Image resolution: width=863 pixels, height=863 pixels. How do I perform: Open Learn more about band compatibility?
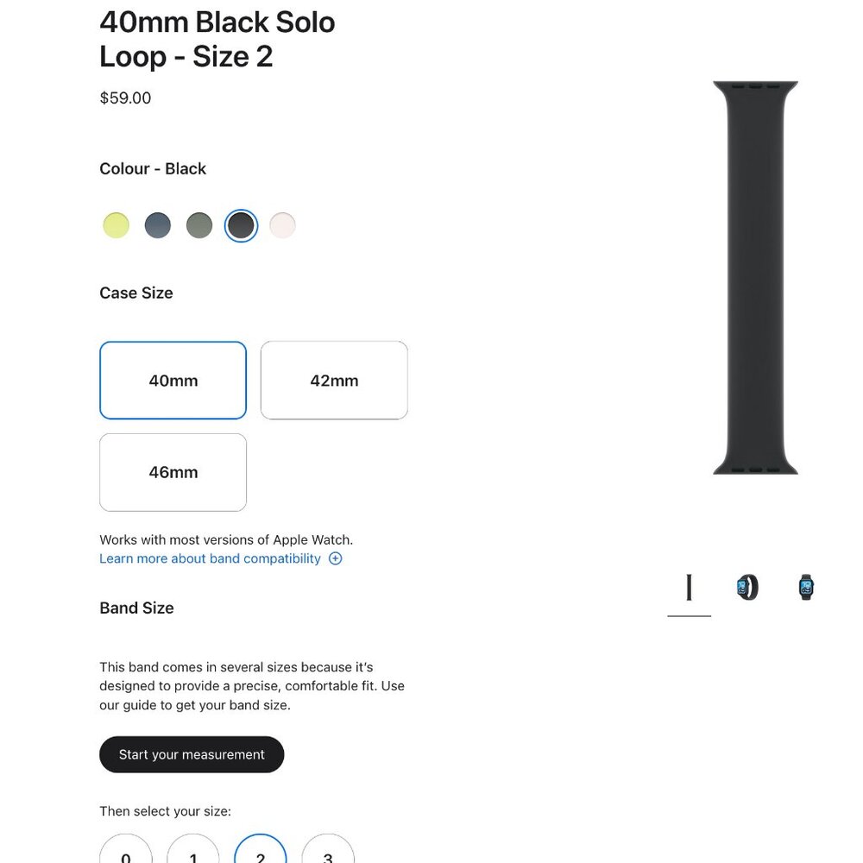tap(212, 558)
